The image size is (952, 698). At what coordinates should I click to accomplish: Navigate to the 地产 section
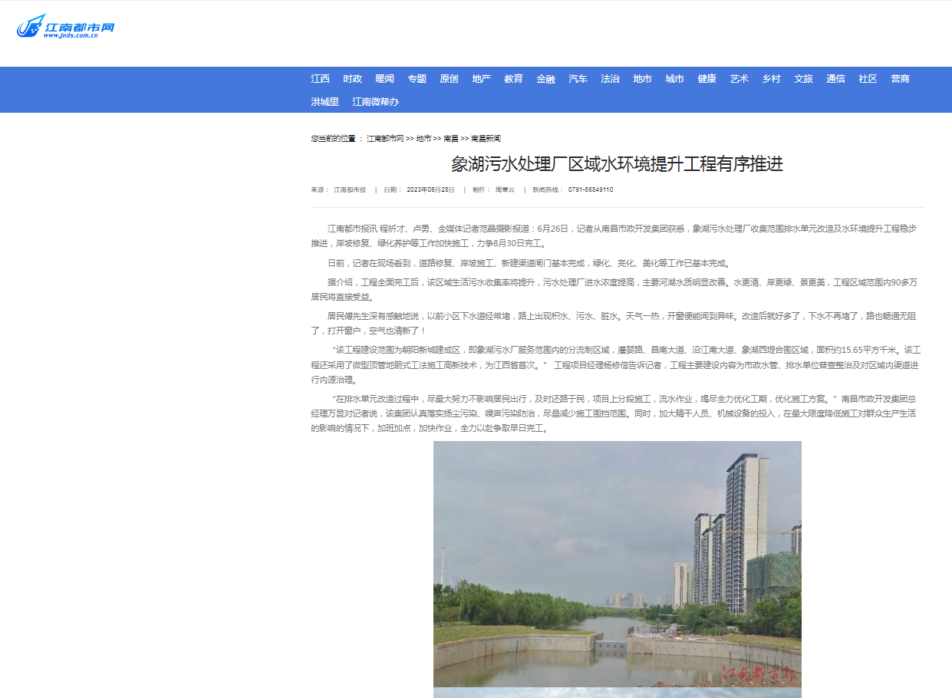[x=481, y=79]
